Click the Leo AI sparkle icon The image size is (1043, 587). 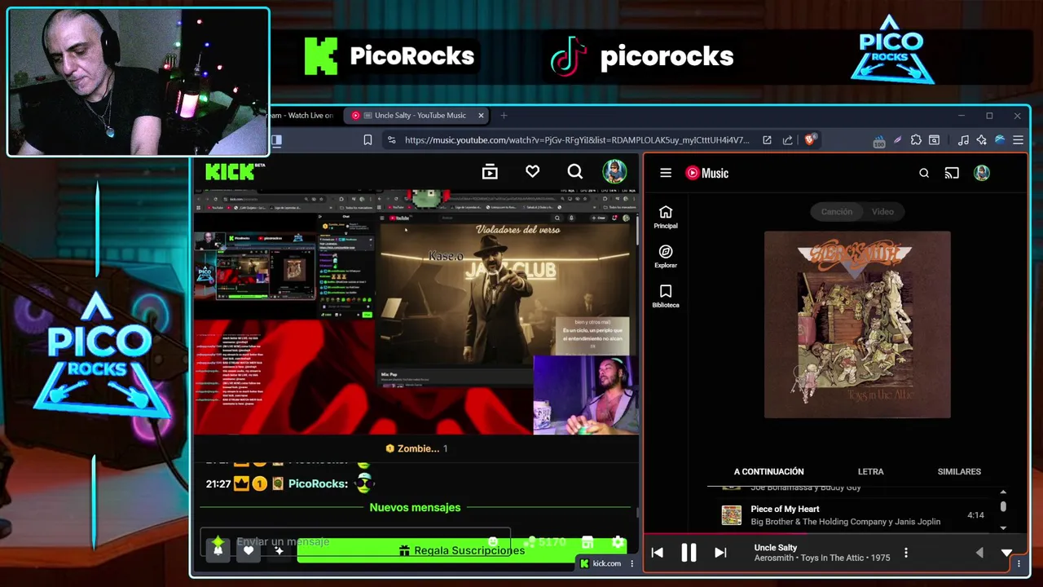[981, 140]
